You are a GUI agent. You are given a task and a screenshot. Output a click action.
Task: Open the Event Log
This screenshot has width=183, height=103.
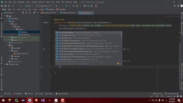(x=158, y=94)
